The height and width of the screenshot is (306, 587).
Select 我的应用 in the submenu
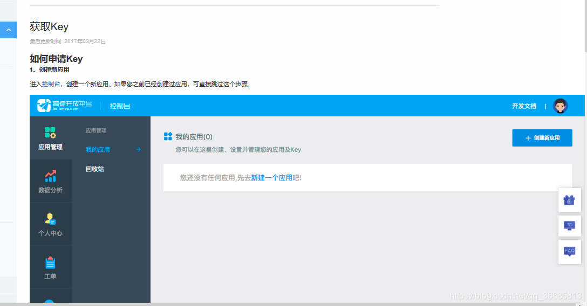coord(98,149)
